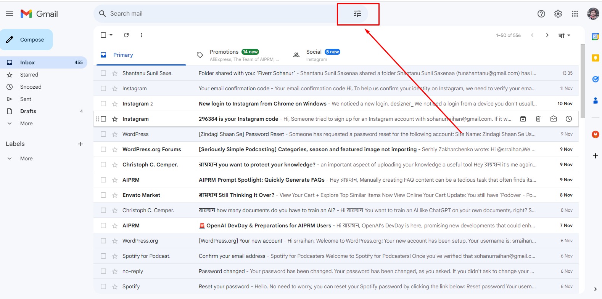Click the Gmail logo

39,14
